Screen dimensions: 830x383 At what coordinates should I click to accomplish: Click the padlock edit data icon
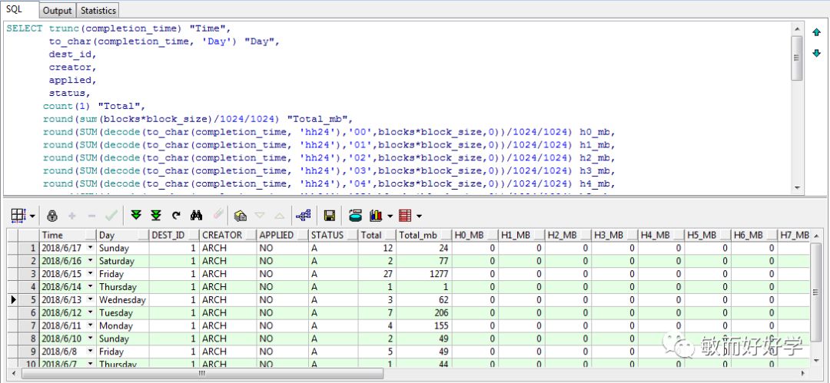52,216
